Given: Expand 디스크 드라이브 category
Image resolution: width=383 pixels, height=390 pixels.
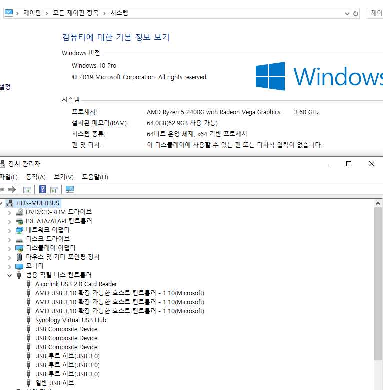Looking at the screenshot, I should [x=9, y=240].
